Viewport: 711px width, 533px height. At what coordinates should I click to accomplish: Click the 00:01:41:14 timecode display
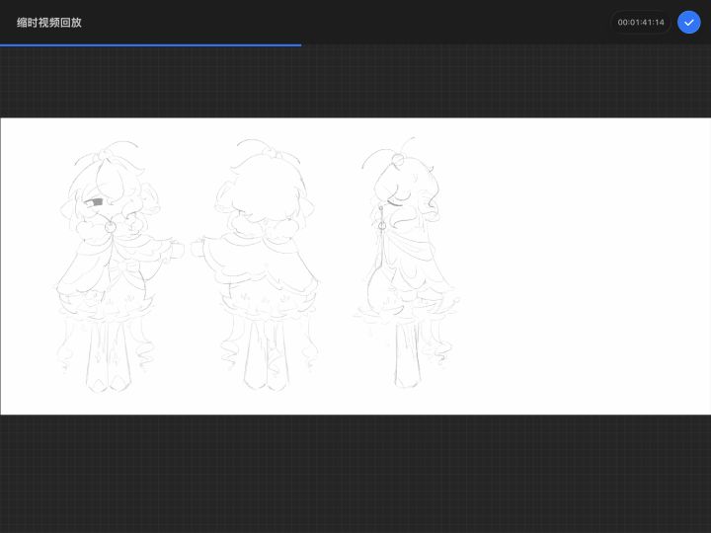coord(640,22)
